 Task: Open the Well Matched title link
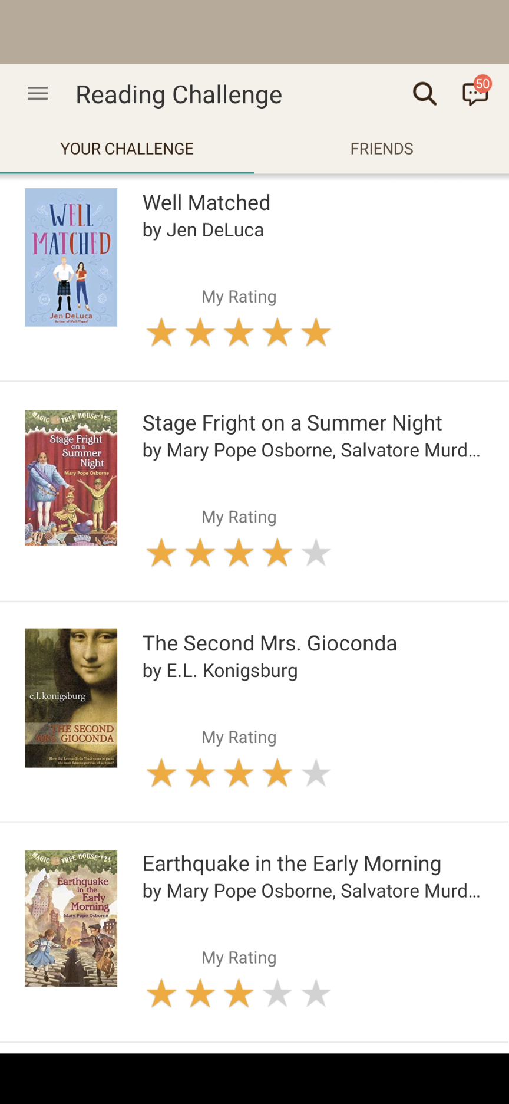[x=206, y=203]
